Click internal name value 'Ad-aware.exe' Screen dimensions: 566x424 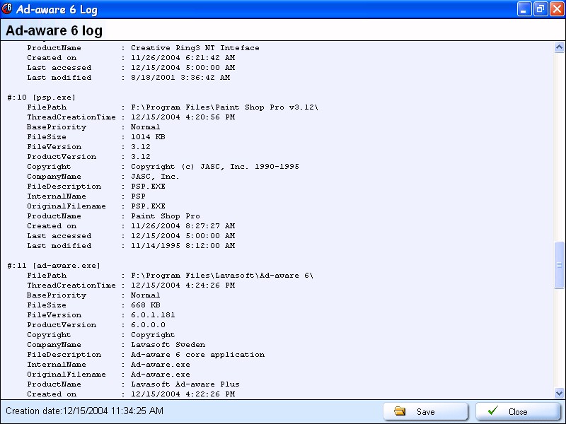coord(161,365)
